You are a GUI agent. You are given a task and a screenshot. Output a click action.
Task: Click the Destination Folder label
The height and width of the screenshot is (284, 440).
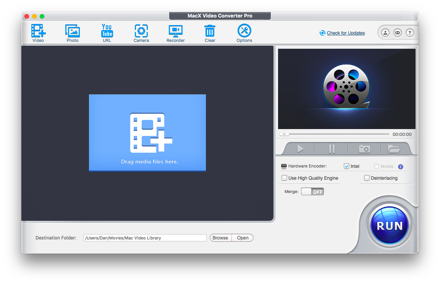(56, 238)
